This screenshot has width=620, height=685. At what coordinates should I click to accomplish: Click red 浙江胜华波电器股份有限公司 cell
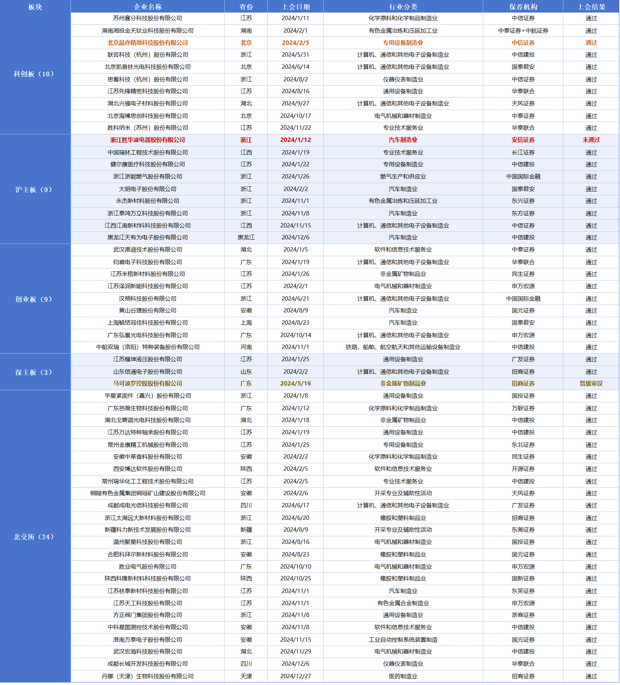tap(148, 140)
